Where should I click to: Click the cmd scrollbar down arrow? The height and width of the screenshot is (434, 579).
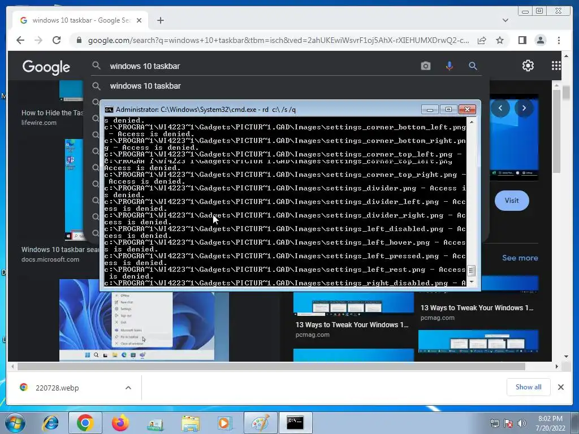(472, 283)
